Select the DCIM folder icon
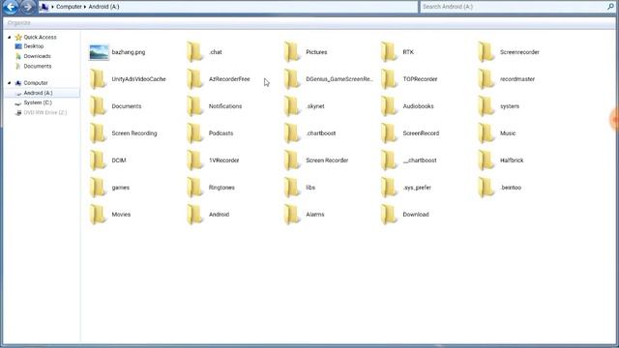The width and height of the screenshot is (619, 348). point(98,160)
